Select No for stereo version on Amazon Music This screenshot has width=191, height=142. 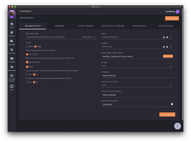pyautogui.click(x=34, y=74)
